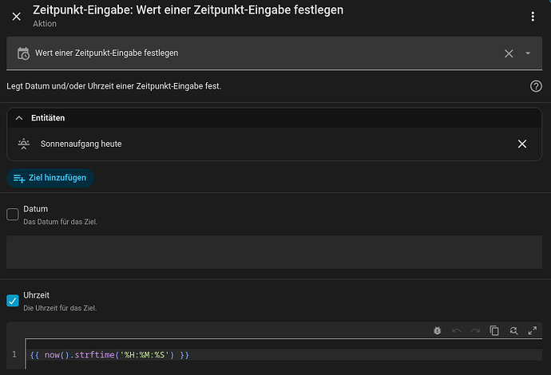The height and width of the screenshot is (375, 551).
Task: Redo in the template editor
Action: 475,330
